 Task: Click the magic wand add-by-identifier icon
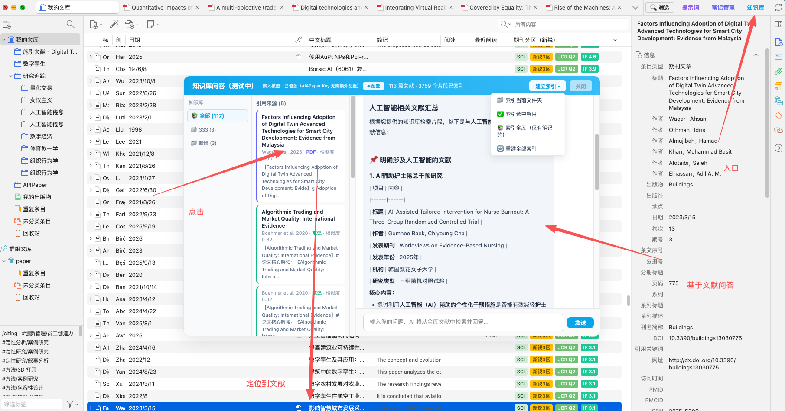pos(114,24)
